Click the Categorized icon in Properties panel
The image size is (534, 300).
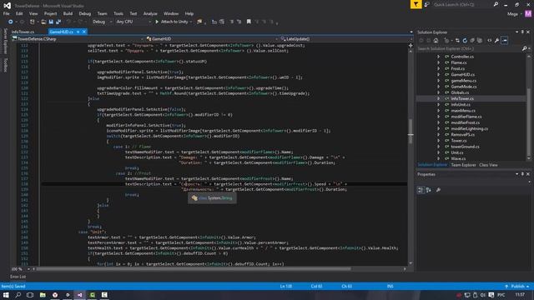click(x=421, y=190)
